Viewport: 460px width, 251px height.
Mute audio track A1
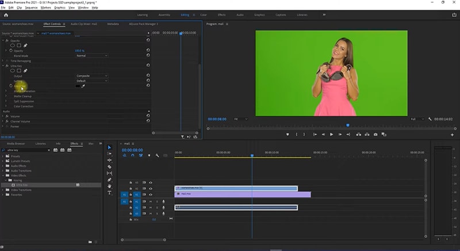(151, 201)
